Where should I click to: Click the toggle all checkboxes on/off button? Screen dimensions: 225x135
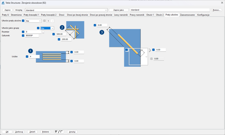coord(59,132)
